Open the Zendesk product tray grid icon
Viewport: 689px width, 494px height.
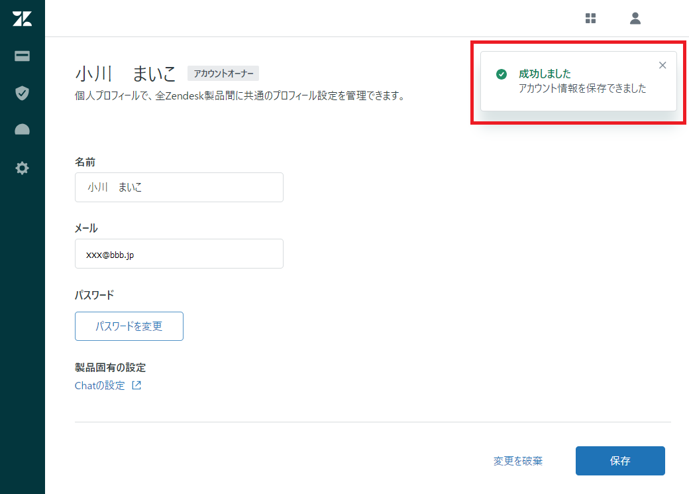(x=590, y=18)
